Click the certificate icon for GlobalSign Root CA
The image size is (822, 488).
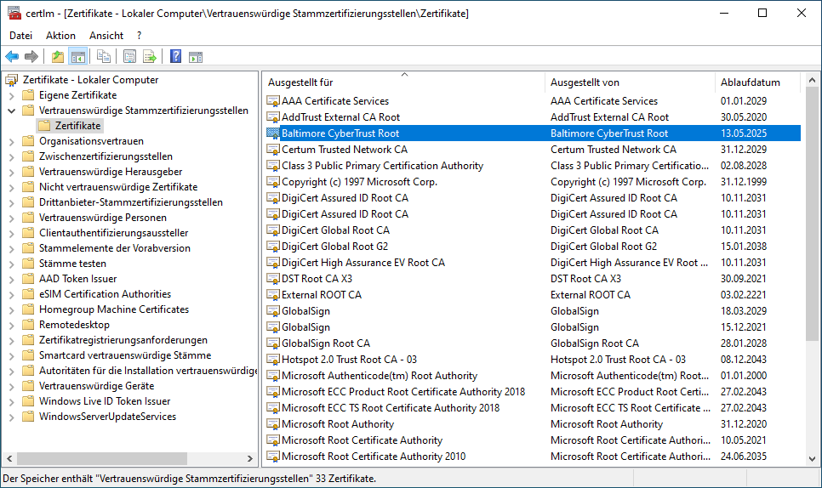click(272, 343)
